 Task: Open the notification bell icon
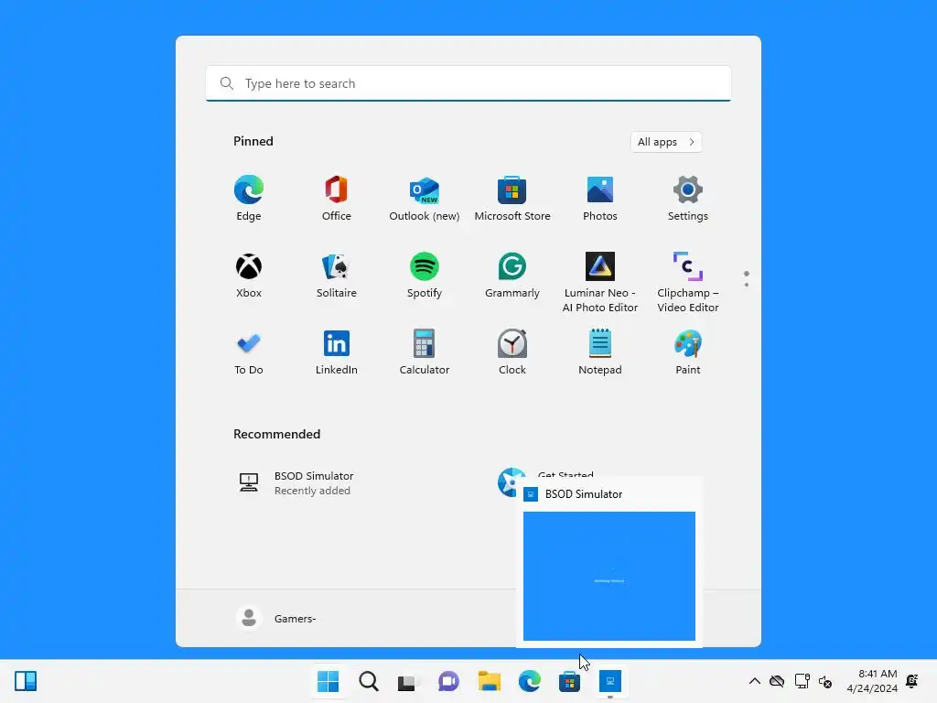point(912,681)
